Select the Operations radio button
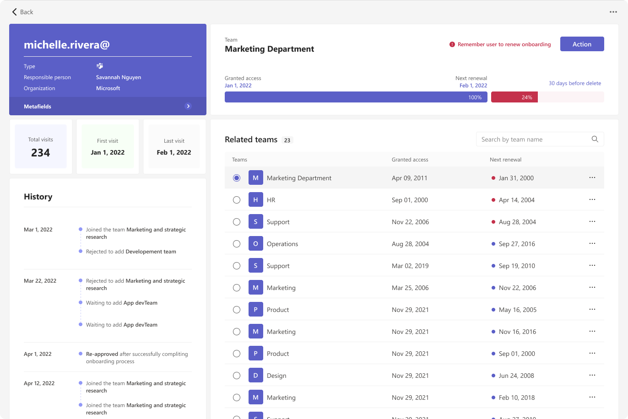 (237, 244)
